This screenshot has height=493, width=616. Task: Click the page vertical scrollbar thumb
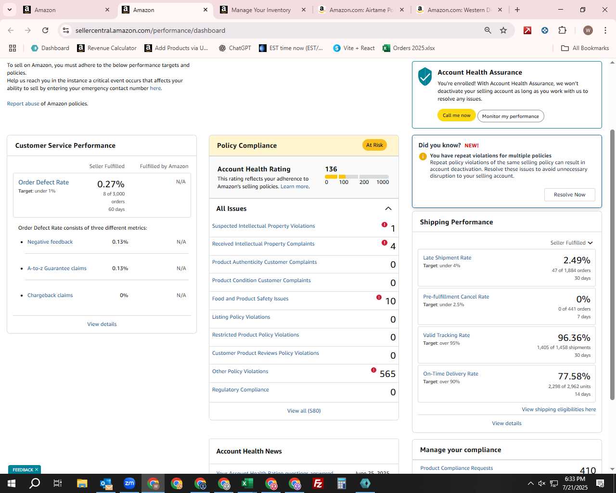click(612, 264)
